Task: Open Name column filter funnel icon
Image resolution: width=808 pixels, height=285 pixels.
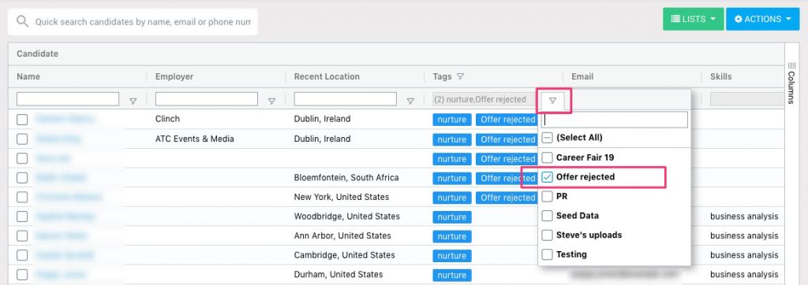Action: [133, 102]
